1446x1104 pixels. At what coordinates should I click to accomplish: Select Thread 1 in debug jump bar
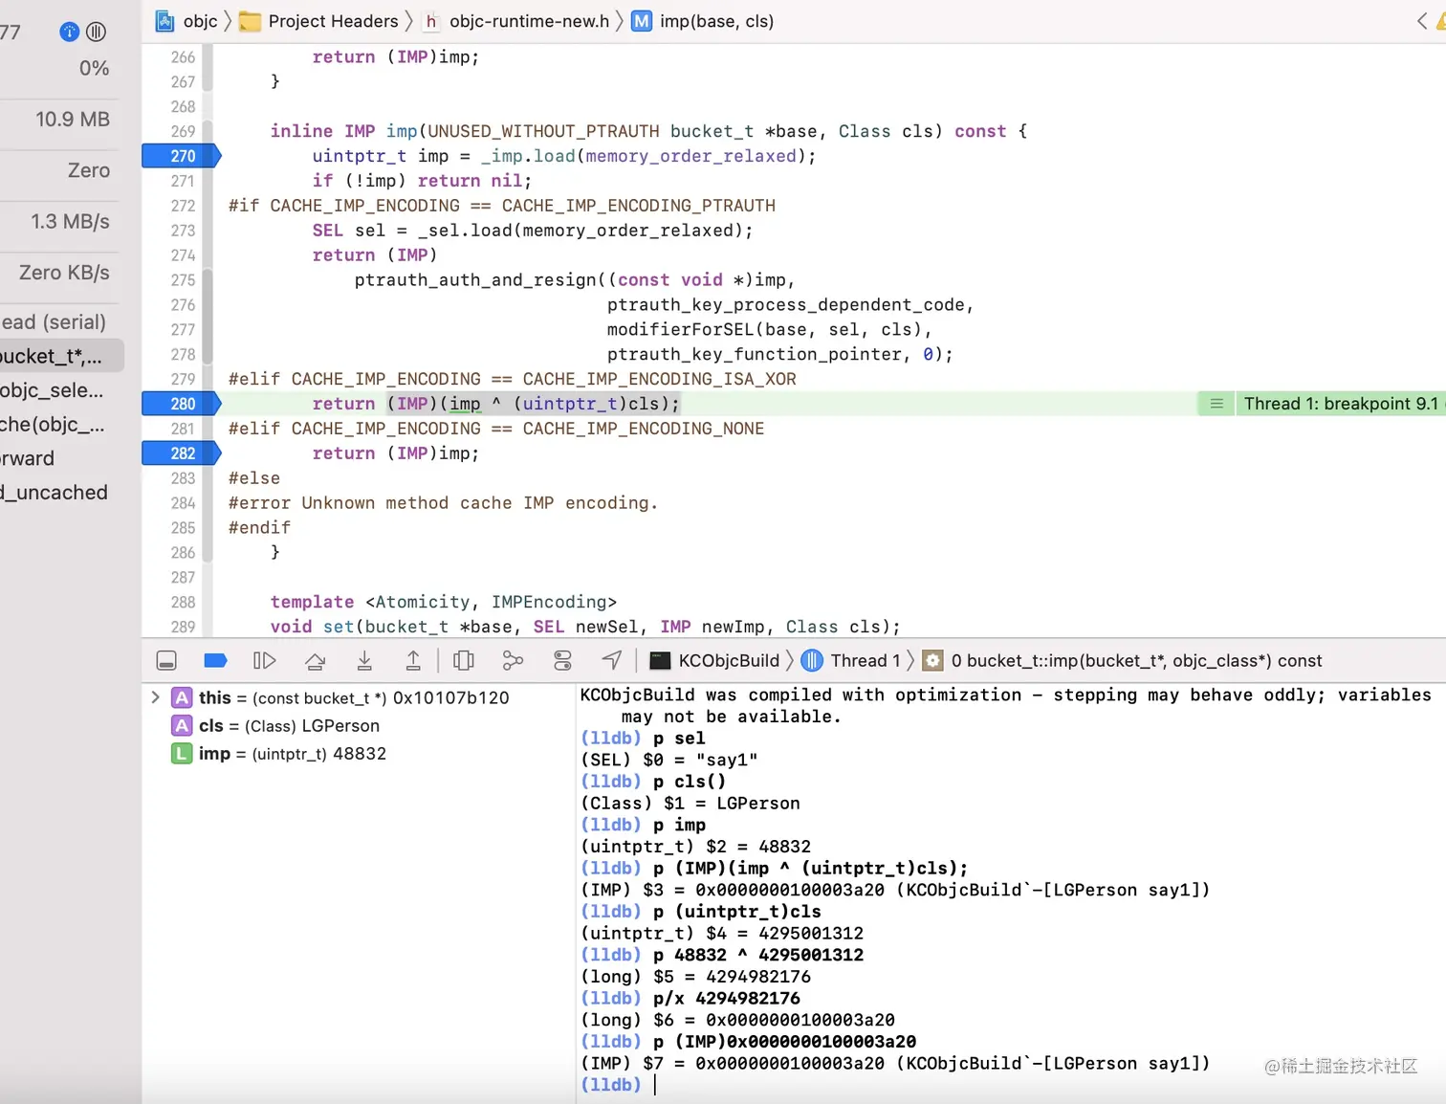[x=851, y=660]
